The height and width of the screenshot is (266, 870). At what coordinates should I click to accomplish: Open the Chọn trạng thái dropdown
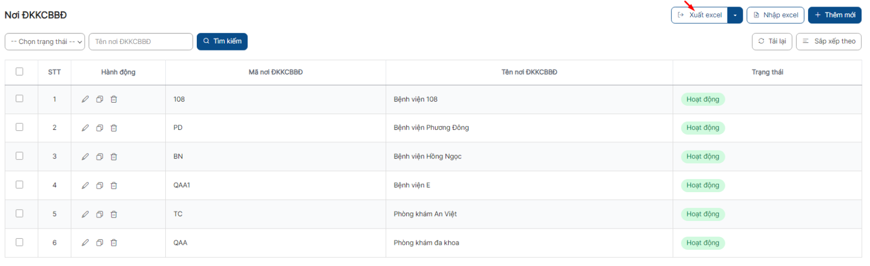point(45,42)
